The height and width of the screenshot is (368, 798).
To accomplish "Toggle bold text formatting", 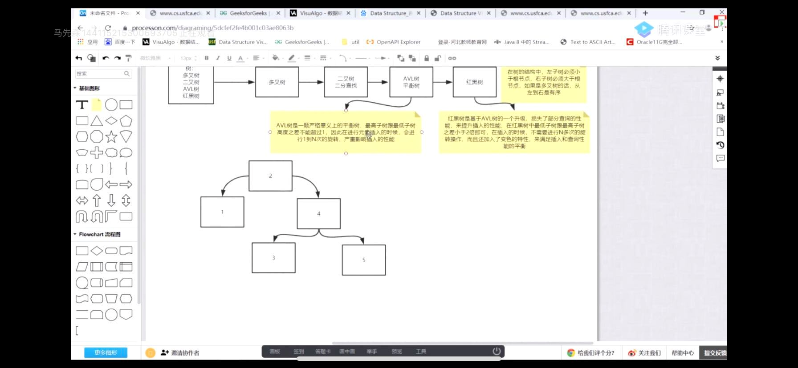I will coord(207,58).
